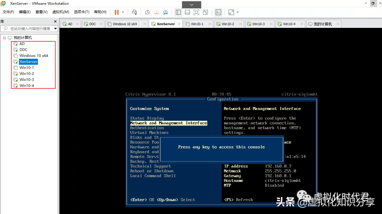Close the Win10-1 tab
382x214 pixels.
click(x=209, y=24)
